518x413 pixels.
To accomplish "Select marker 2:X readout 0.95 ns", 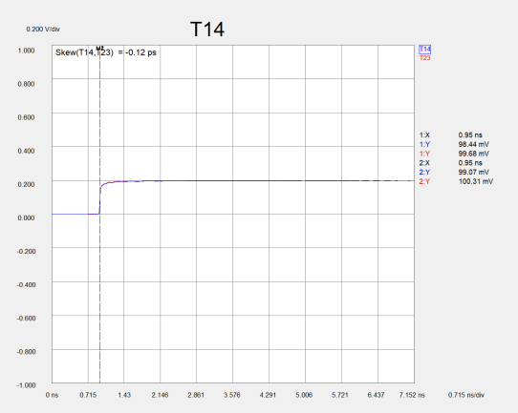I will [x=470, y=163].
